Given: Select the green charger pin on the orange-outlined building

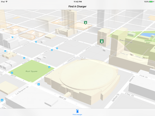Looking at the screenshot, I should (86, 23).
